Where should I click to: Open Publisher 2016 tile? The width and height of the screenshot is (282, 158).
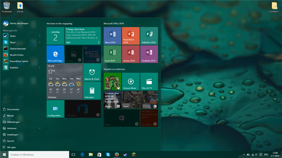click(x=149, y=36)
